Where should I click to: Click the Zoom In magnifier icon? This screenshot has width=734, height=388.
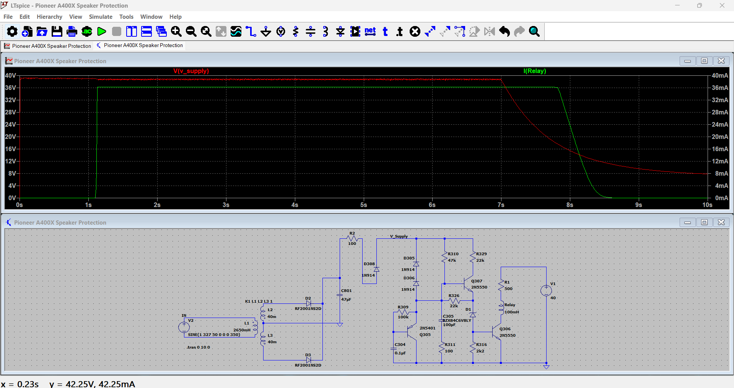[176, 31]
